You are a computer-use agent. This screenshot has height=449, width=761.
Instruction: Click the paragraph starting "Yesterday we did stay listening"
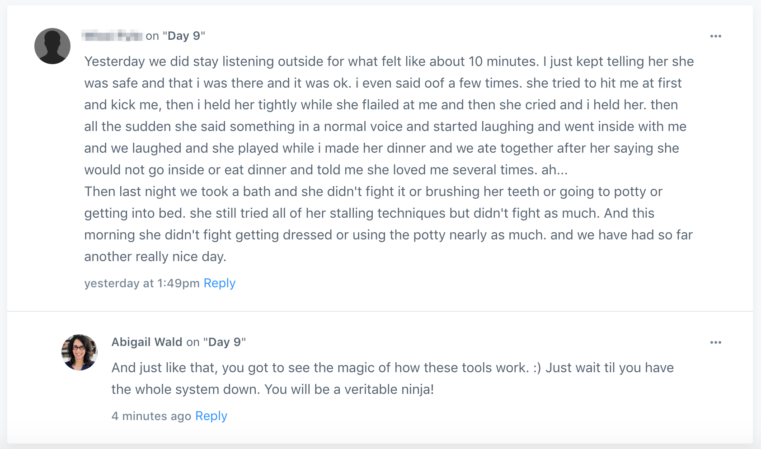point(389,61)
